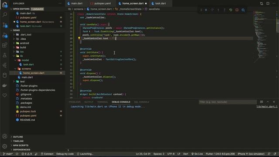The width and height of the screenshot is (279, 157).
Task: Click the code action lightbulb icon
Action: click(x=79, y=38)
